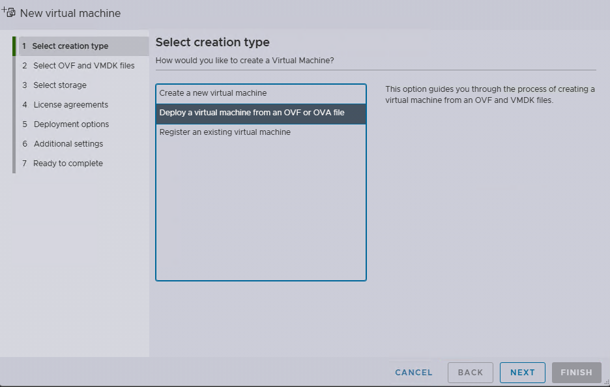Viewport: 610px width, 387px height.
Task: Click the BACK button
Action: [470, 373]
